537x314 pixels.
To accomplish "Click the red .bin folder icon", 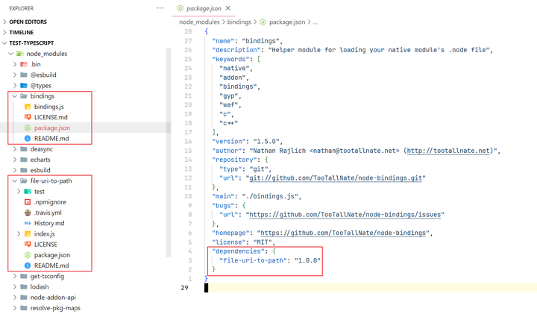I will pyautogui.click(x=24, y=64).
